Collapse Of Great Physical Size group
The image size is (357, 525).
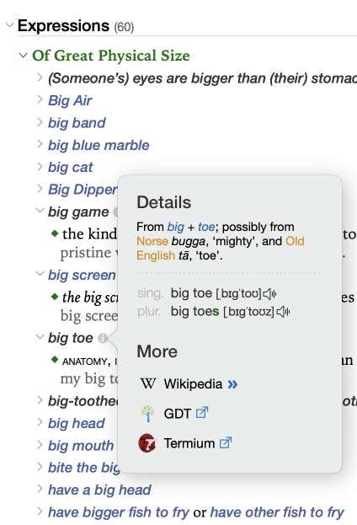(x=23, y=56)
